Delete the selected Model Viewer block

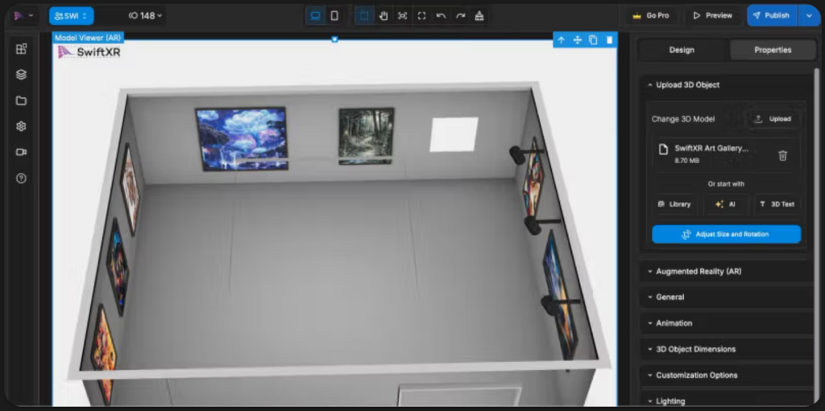(609, 40)
